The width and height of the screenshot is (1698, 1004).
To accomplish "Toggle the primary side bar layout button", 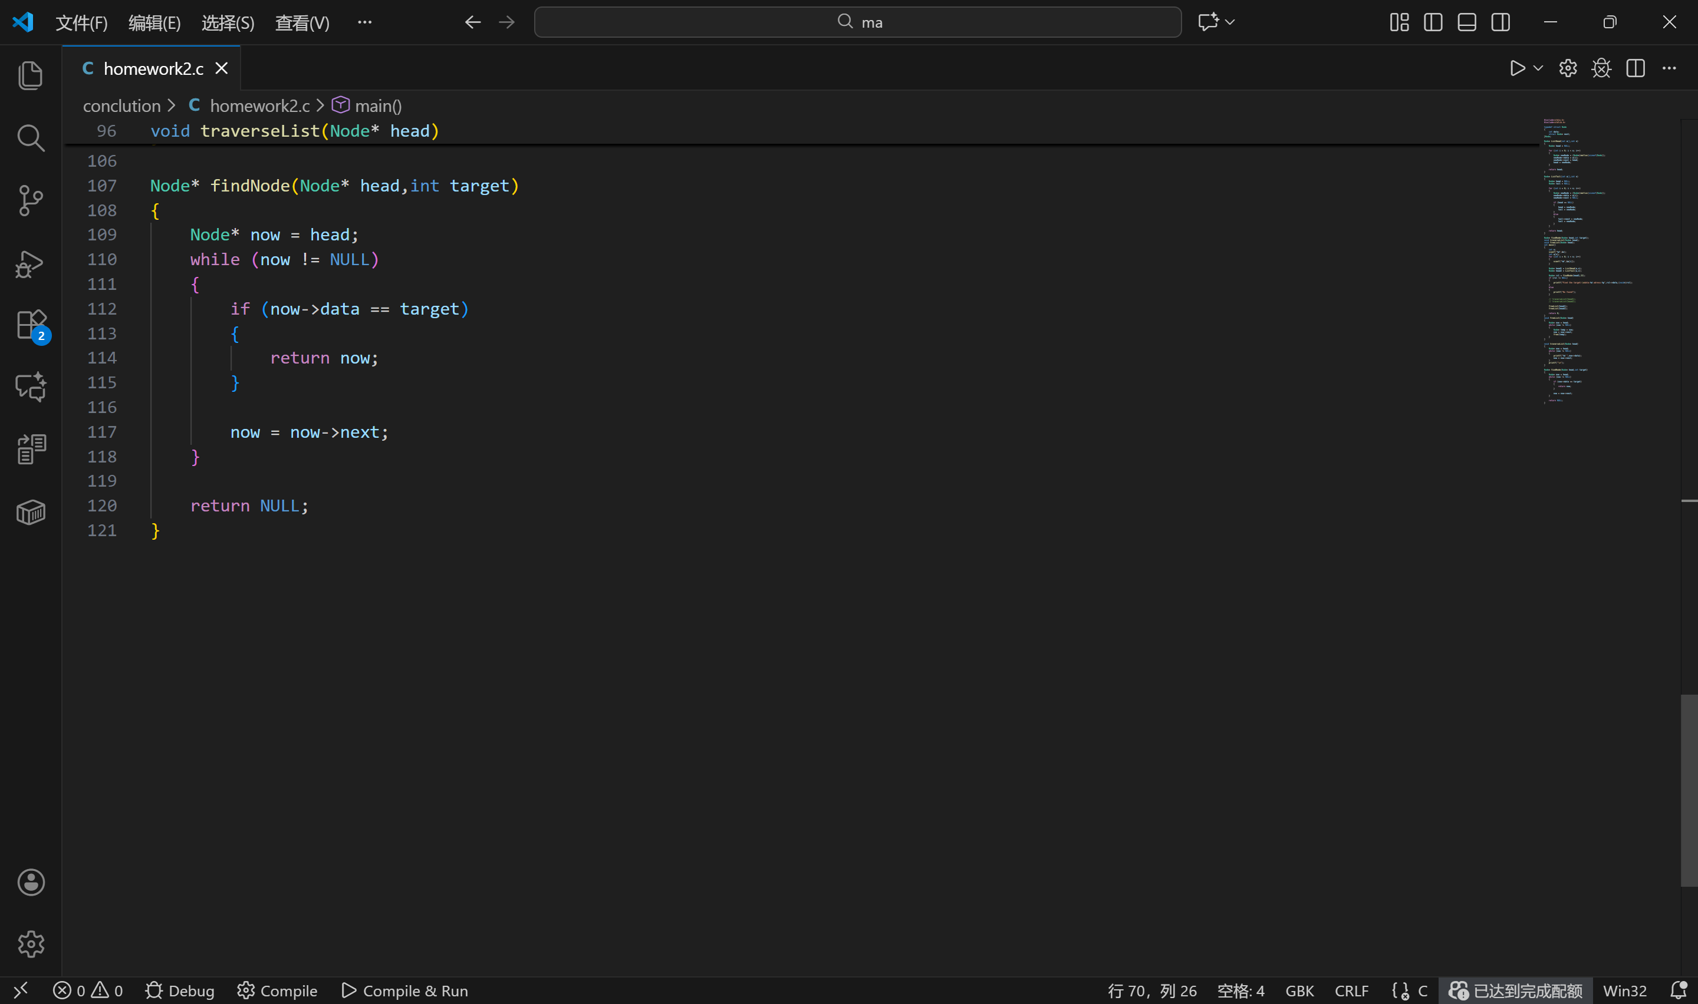I will pyautogui.click(x=1433, y=22).
